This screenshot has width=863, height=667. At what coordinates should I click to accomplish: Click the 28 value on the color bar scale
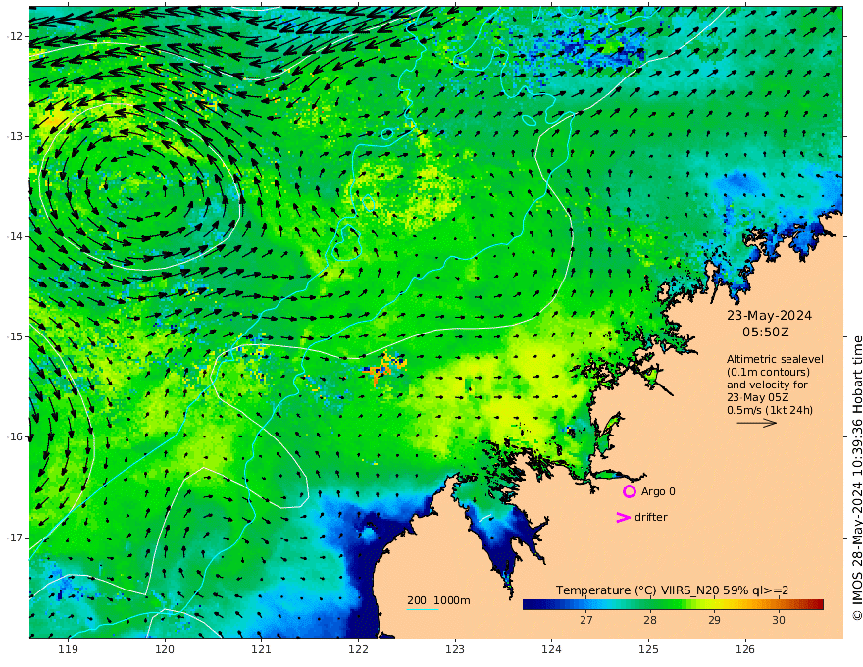point(650,620)
